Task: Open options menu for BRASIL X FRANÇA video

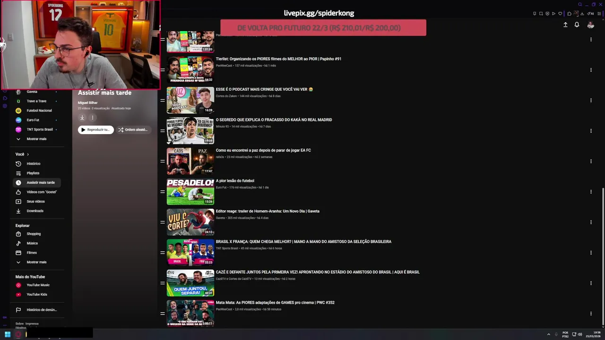Action: click(x=591, y=253)
